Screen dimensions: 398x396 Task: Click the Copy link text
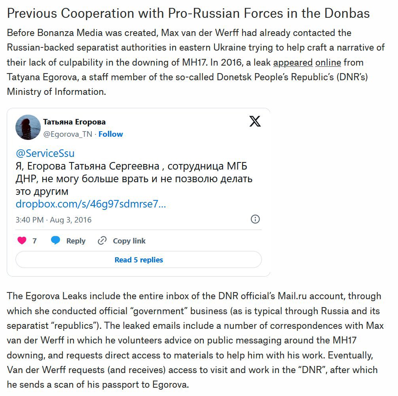pos(129,241)
